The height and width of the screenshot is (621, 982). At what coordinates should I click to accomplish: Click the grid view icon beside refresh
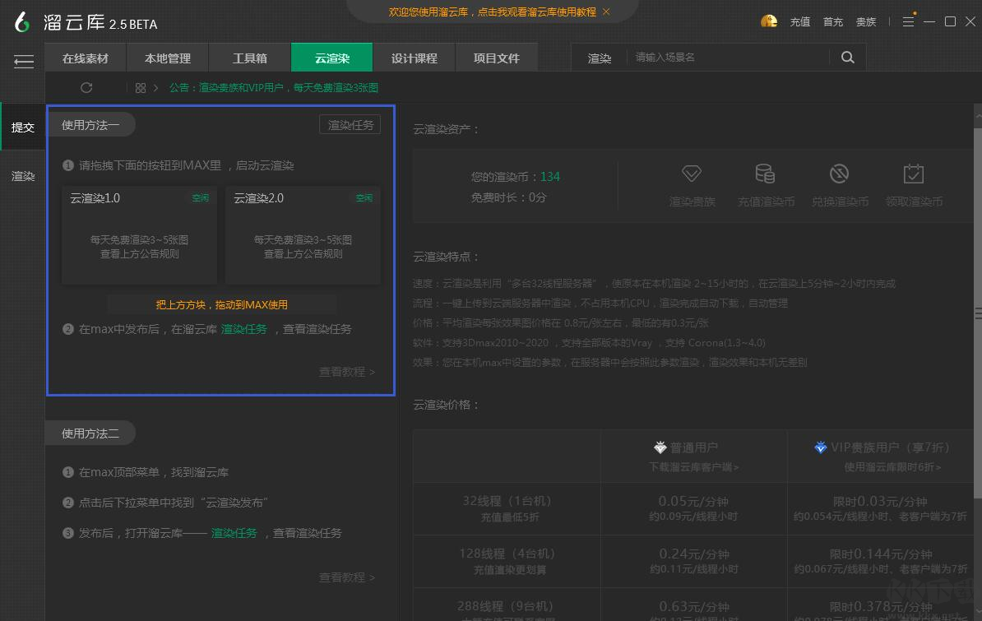coord(141,87)
